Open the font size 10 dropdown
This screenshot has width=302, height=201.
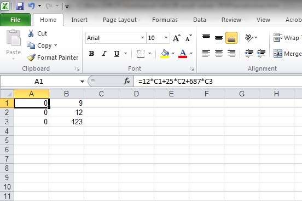point(166,38)
